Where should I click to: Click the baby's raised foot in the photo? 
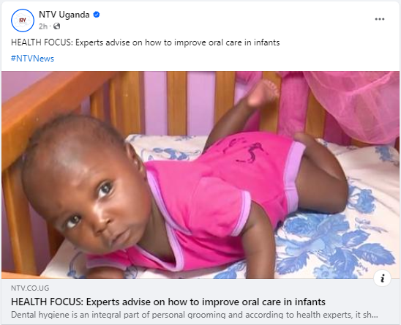pos(262,94)
